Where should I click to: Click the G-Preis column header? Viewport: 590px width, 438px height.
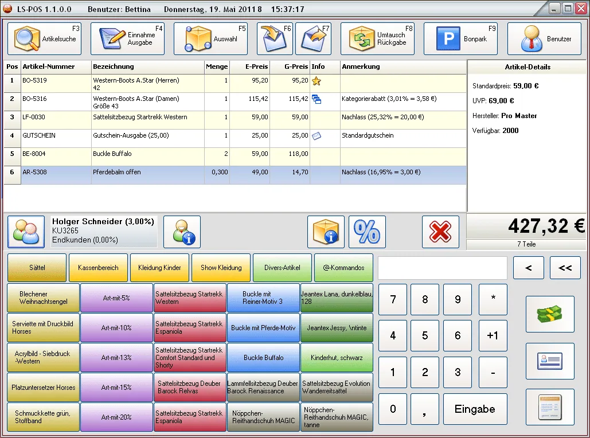click(290, 67)
